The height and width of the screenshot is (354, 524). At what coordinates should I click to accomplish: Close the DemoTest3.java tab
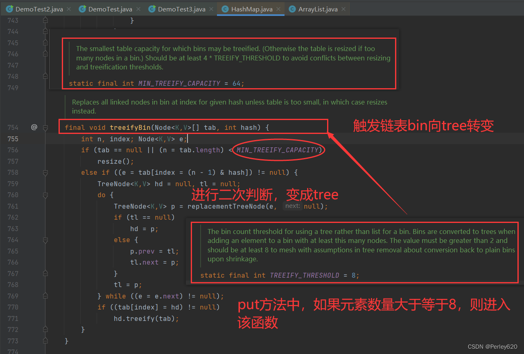click(x=211, y=9)
